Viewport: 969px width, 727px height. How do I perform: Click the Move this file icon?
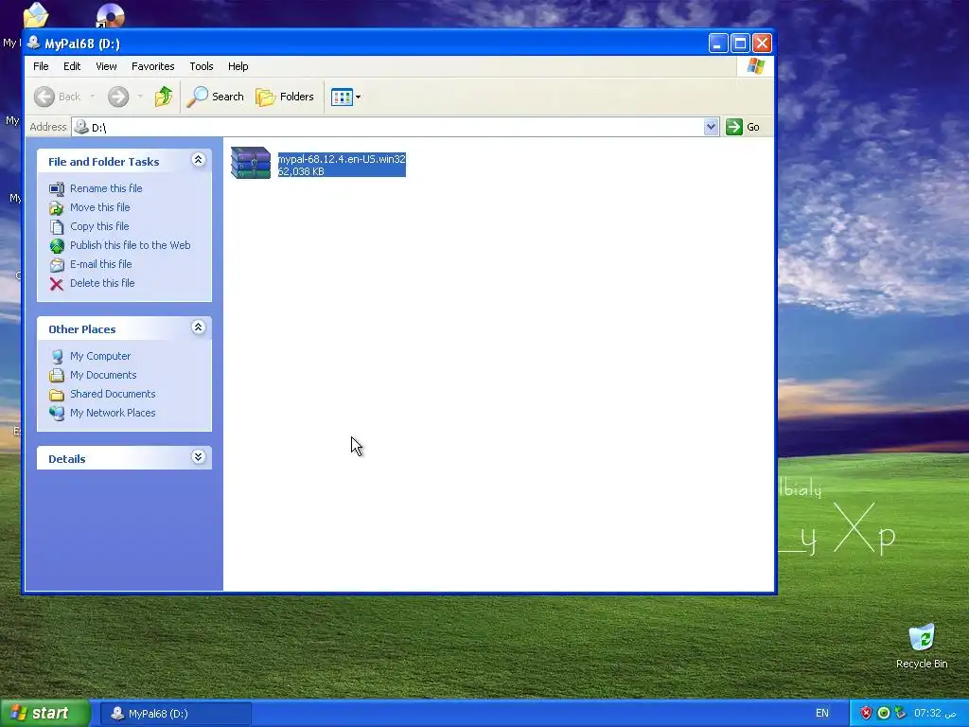(57, 208)
